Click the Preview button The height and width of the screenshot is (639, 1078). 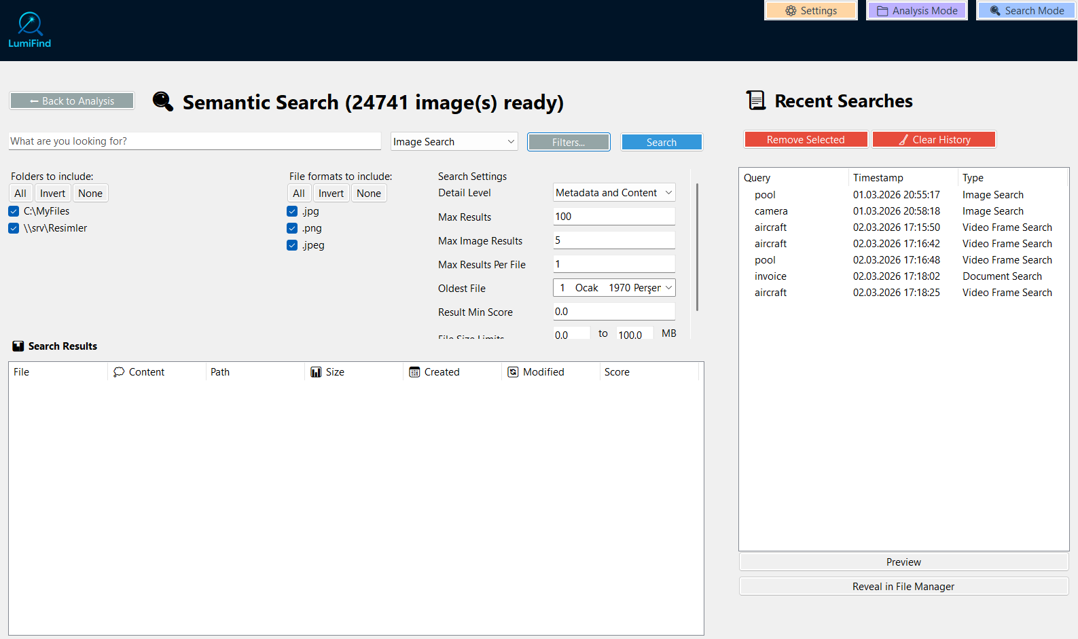(x=903, y=562)
